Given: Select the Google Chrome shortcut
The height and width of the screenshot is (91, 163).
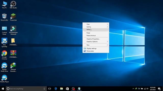Looking at the screenshot, I should 4,55.
